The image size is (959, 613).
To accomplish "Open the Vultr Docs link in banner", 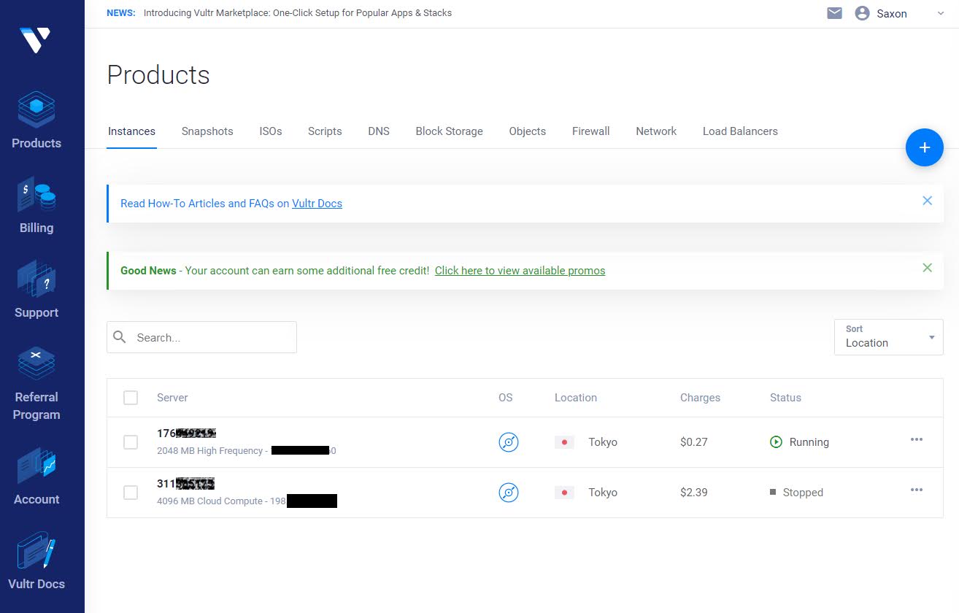I will click(x=317, y=204).
